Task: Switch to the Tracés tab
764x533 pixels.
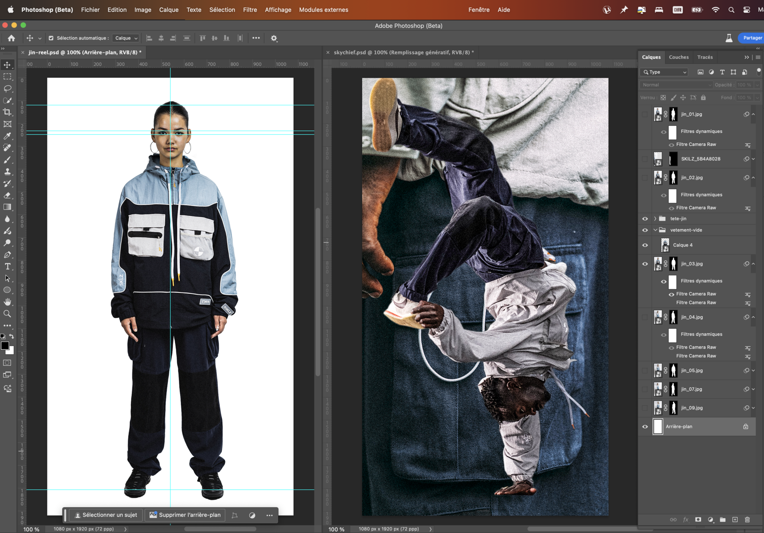Action: pos(705,57)
